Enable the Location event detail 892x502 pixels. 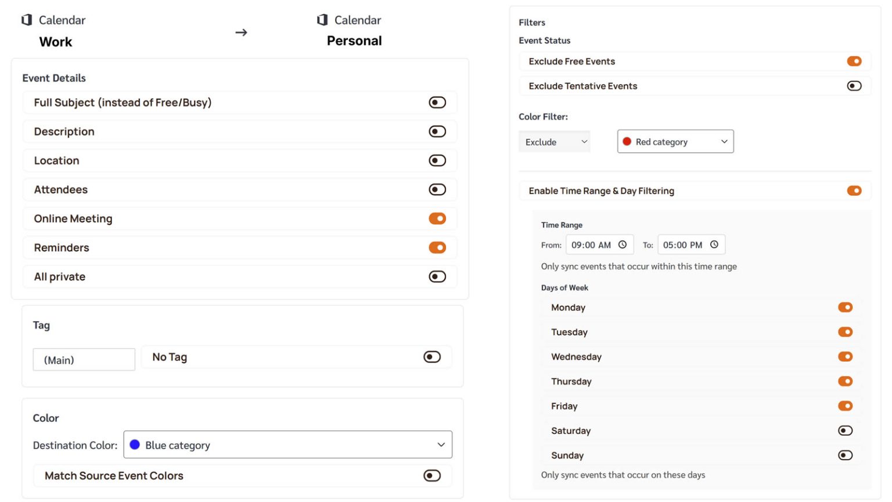[x=437, y=160]
